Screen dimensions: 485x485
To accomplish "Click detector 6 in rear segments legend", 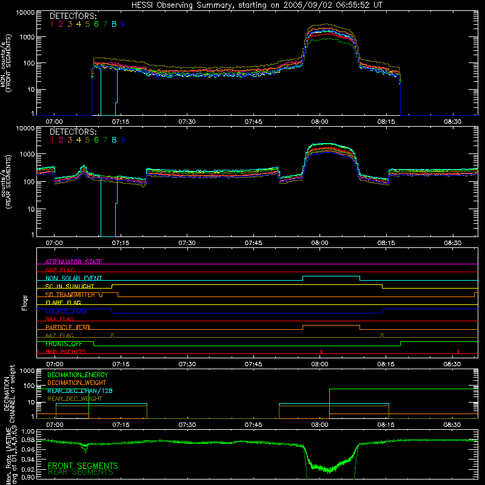I will [x=96, y=140].
